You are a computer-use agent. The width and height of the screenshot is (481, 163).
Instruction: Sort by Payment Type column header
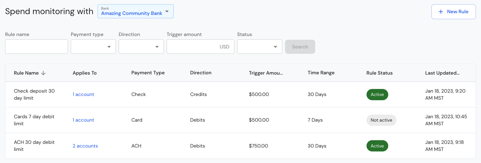tap(148, 73)
